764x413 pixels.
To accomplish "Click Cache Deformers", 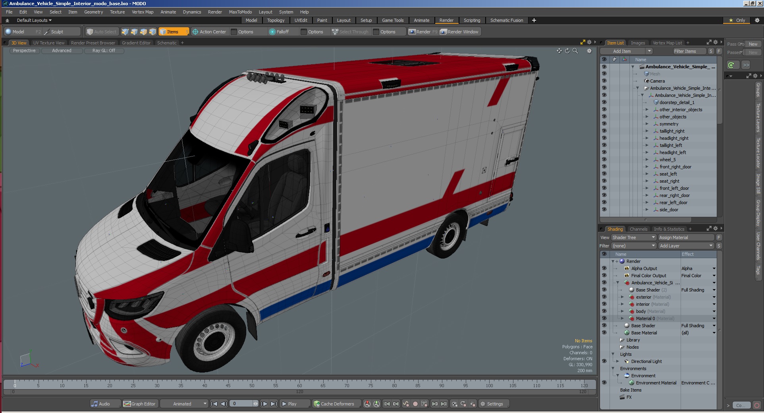I will pos(337,404).
